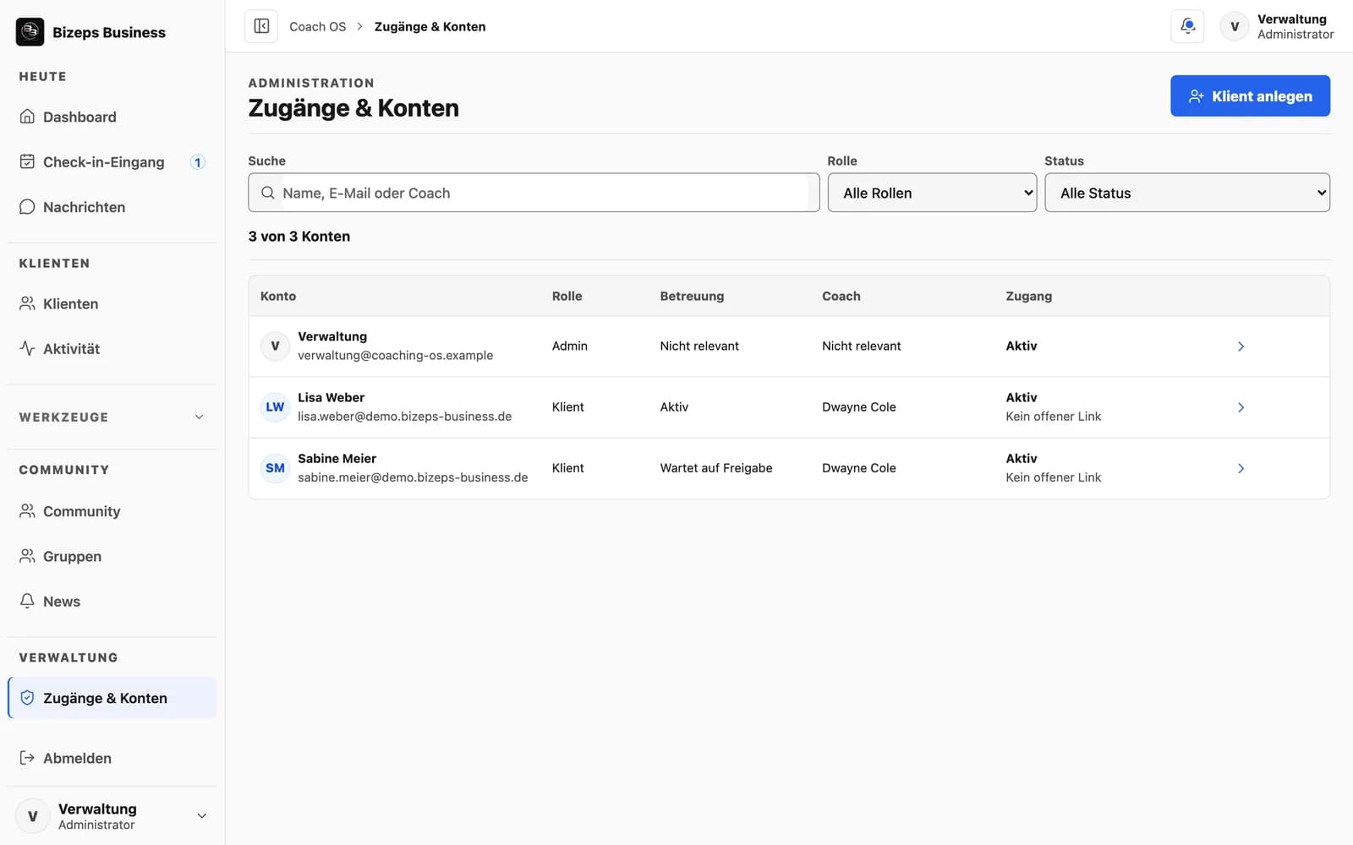Click the Dashboard home icon
Image resolution: width=1353 pixels, height=845 pixels.
[27, 117]
